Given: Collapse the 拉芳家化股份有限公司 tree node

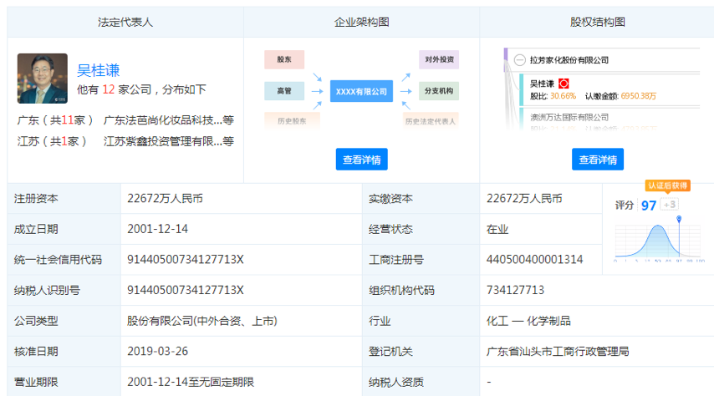Looking at the screenshot, I should click(519, 60).
